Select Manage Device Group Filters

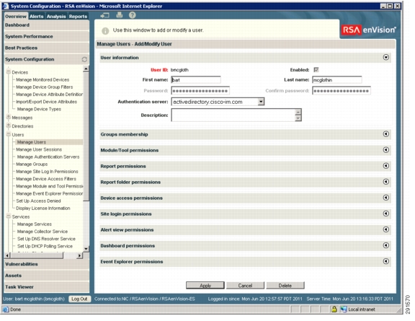click(x=44, y=87)
